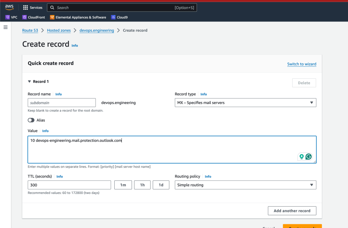Open the Services grid menu
Image resolution: width=348 pixels, height=228 pixels.
coord(26,7)
